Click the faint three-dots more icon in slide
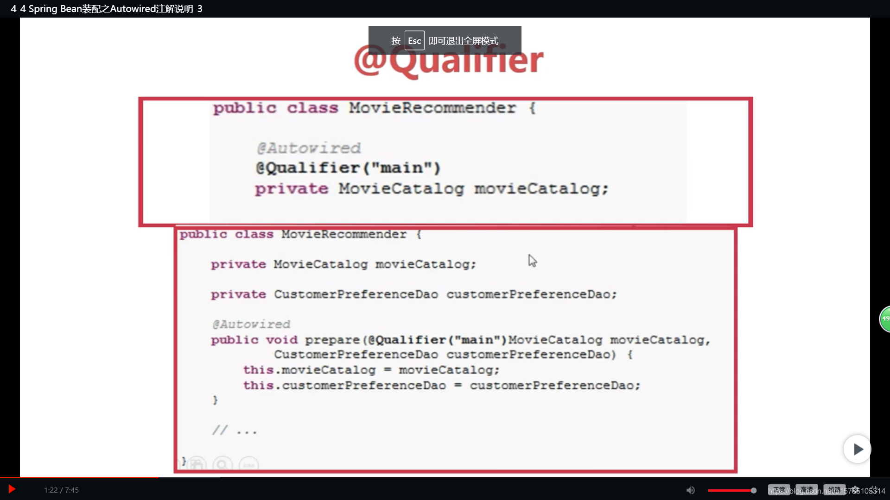This screenshot has width=890, height=500. (249, 465)
